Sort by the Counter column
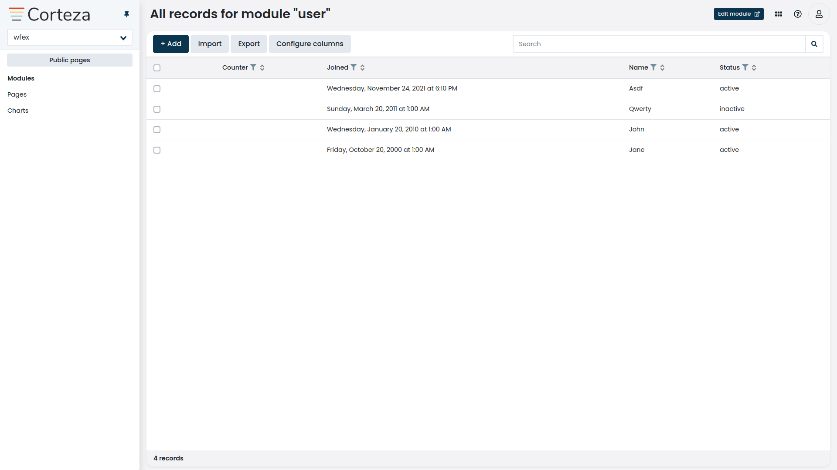This screenshot has height=470, width=837. (x=262, y=67)
